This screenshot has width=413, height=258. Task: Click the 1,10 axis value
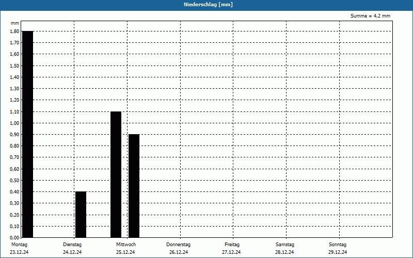14,111
